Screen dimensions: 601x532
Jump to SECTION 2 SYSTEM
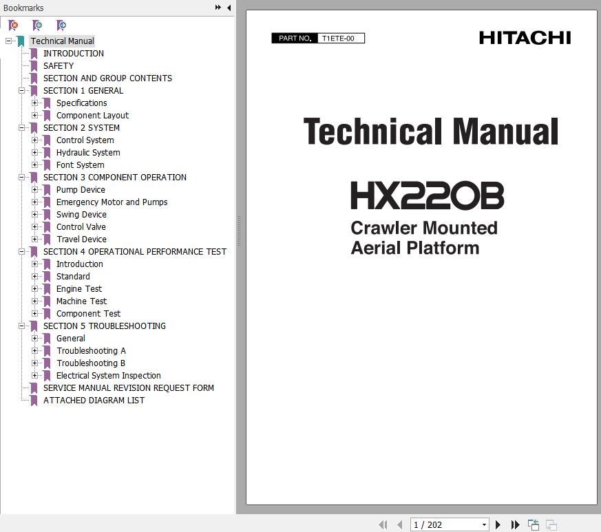[81, 127]
